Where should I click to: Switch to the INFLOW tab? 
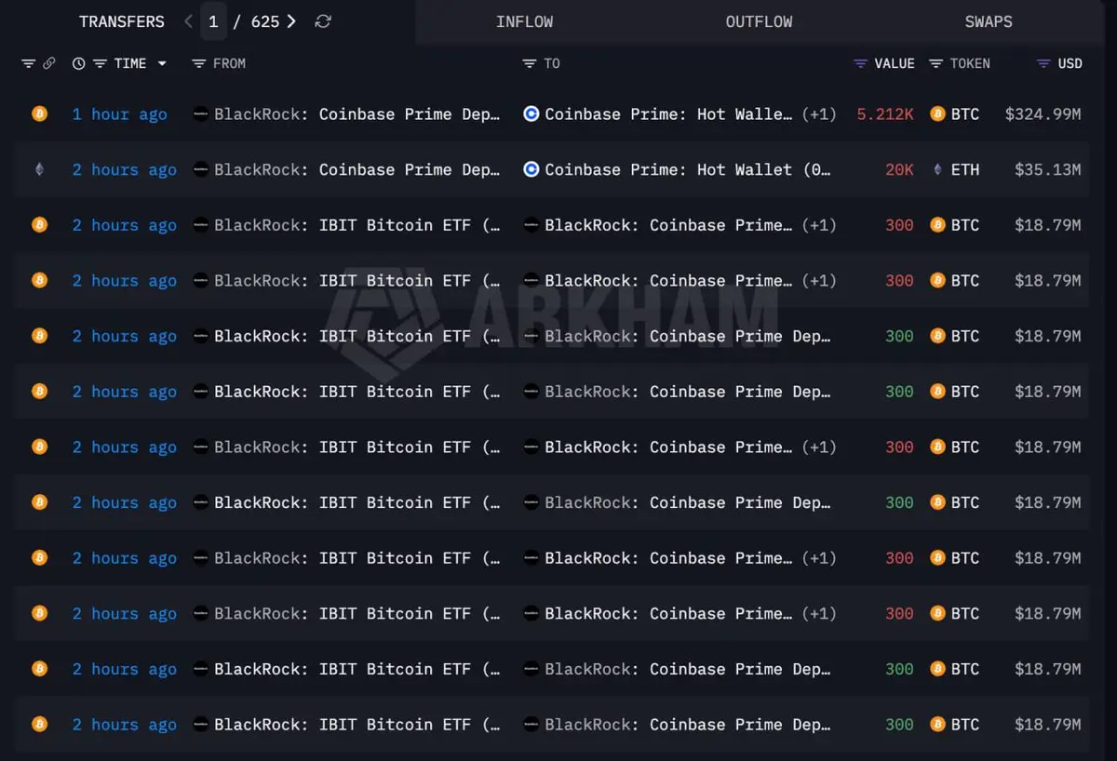pyautogui.click(x=524, y=21)
